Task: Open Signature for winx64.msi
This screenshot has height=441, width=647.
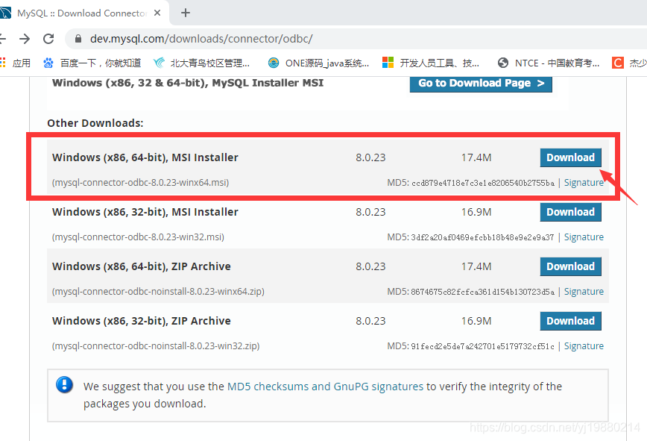Action: [x=584, y=183]
